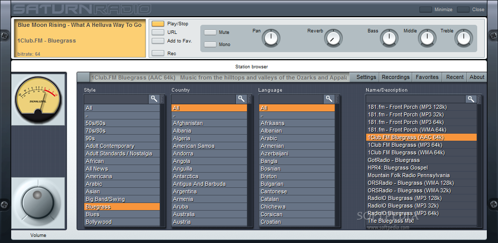
Task: Click the Bass knob
Action: tap(389, 38)
